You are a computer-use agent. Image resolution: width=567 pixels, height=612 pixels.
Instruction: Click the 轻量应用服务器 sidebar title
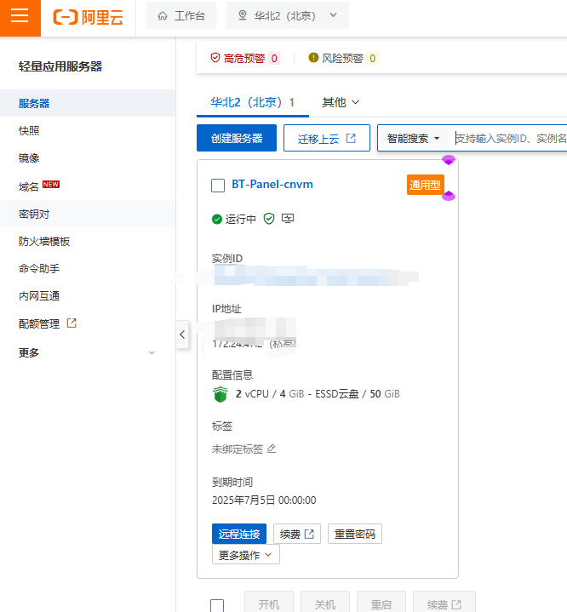(60, 66)
